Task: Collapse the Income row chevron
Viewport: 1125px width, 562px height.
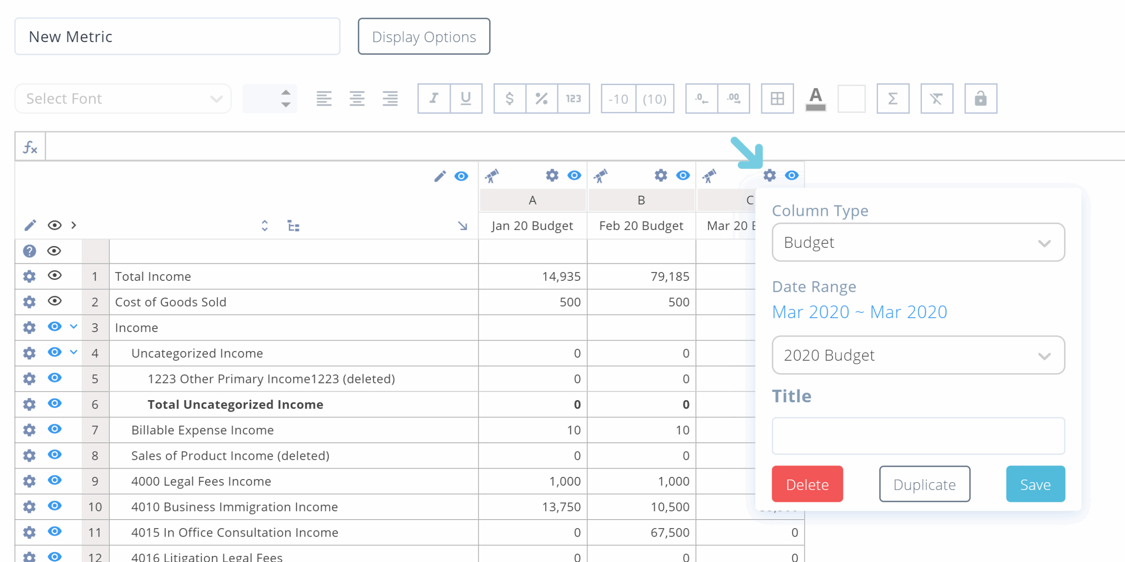Action: click(x=74, y=327)
